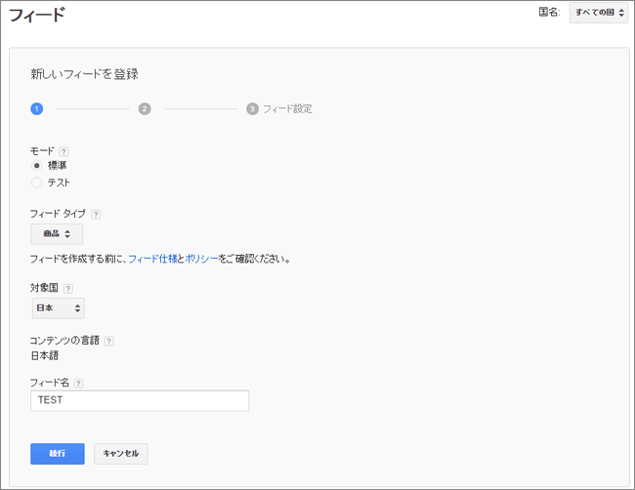Image resolution: width=635 pixels, height=490 pixels.
Task: Click step 3 フィード設定 indicator
Action: coord(279,109)
